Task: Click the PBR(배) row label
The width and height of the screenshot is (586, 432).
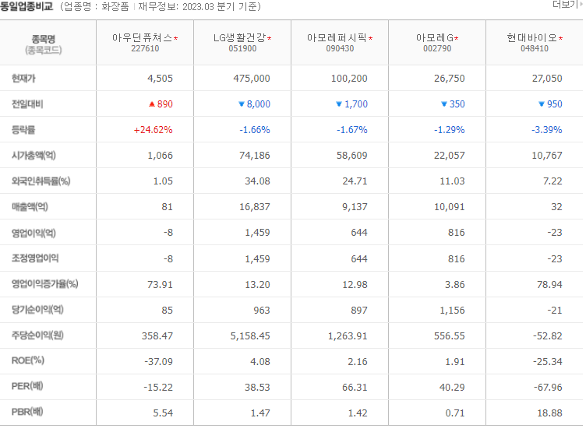Action: pos(27,412)
